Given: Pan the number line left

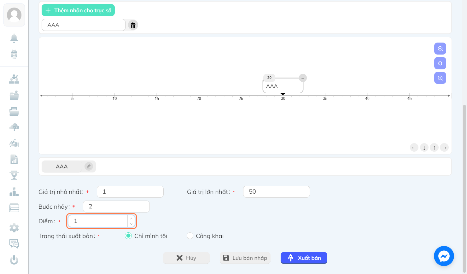Looking at the screenshot, I should pyautogui.click(x=414, y=148).
